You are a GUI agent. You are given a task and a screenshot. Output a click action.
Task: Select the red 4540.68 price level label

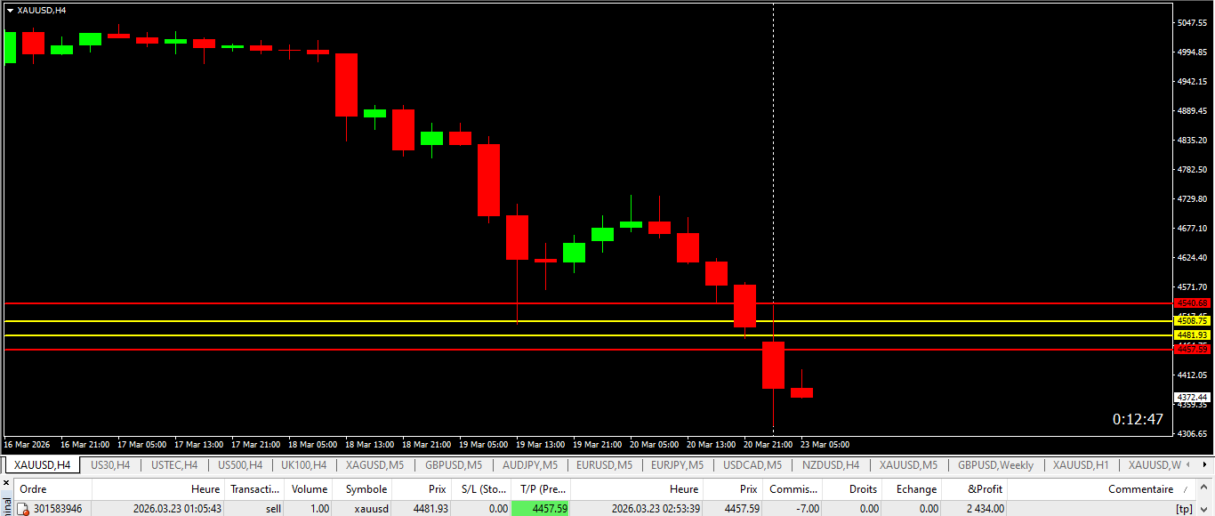pyautogui.click(x=1192, y=303)
